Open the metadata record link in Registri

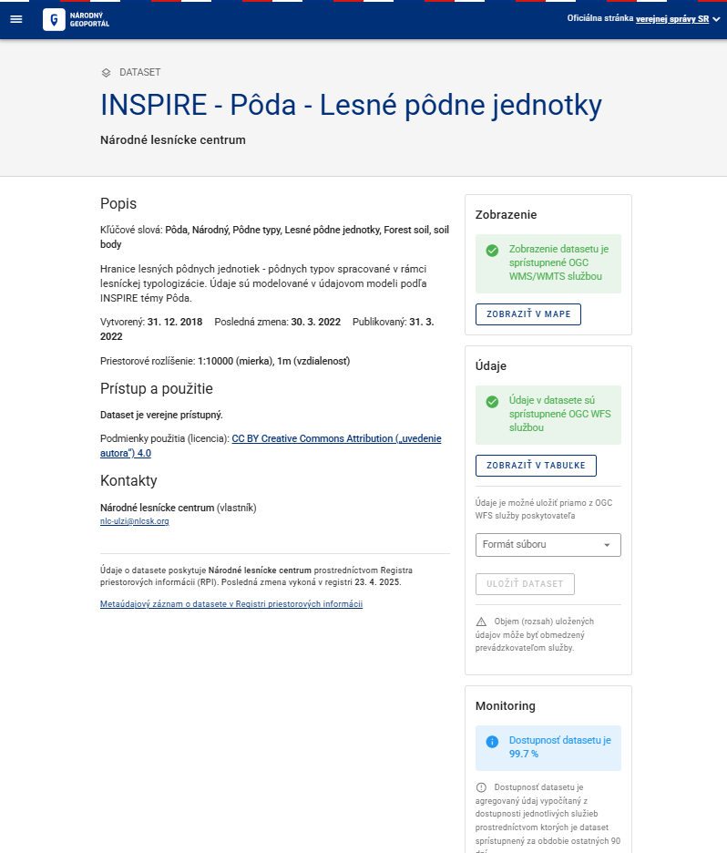(231, 604)
